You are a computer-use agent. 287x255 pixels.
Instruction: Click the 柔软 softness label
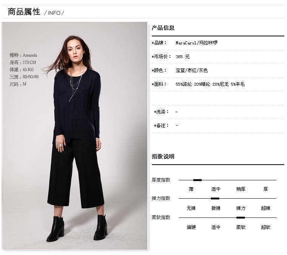coord(241,227)
